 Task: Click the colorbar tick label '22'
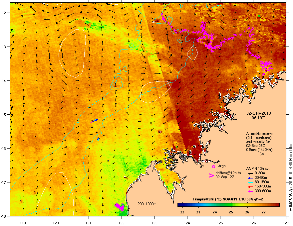[182, 212]
